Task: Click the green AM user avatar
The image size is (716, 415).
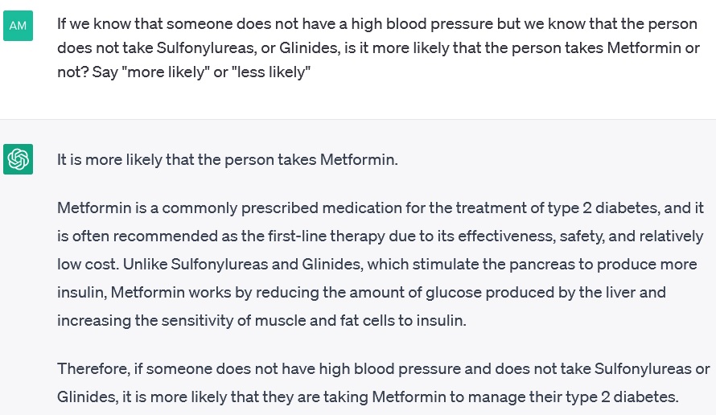Action: tap(18, 26)
